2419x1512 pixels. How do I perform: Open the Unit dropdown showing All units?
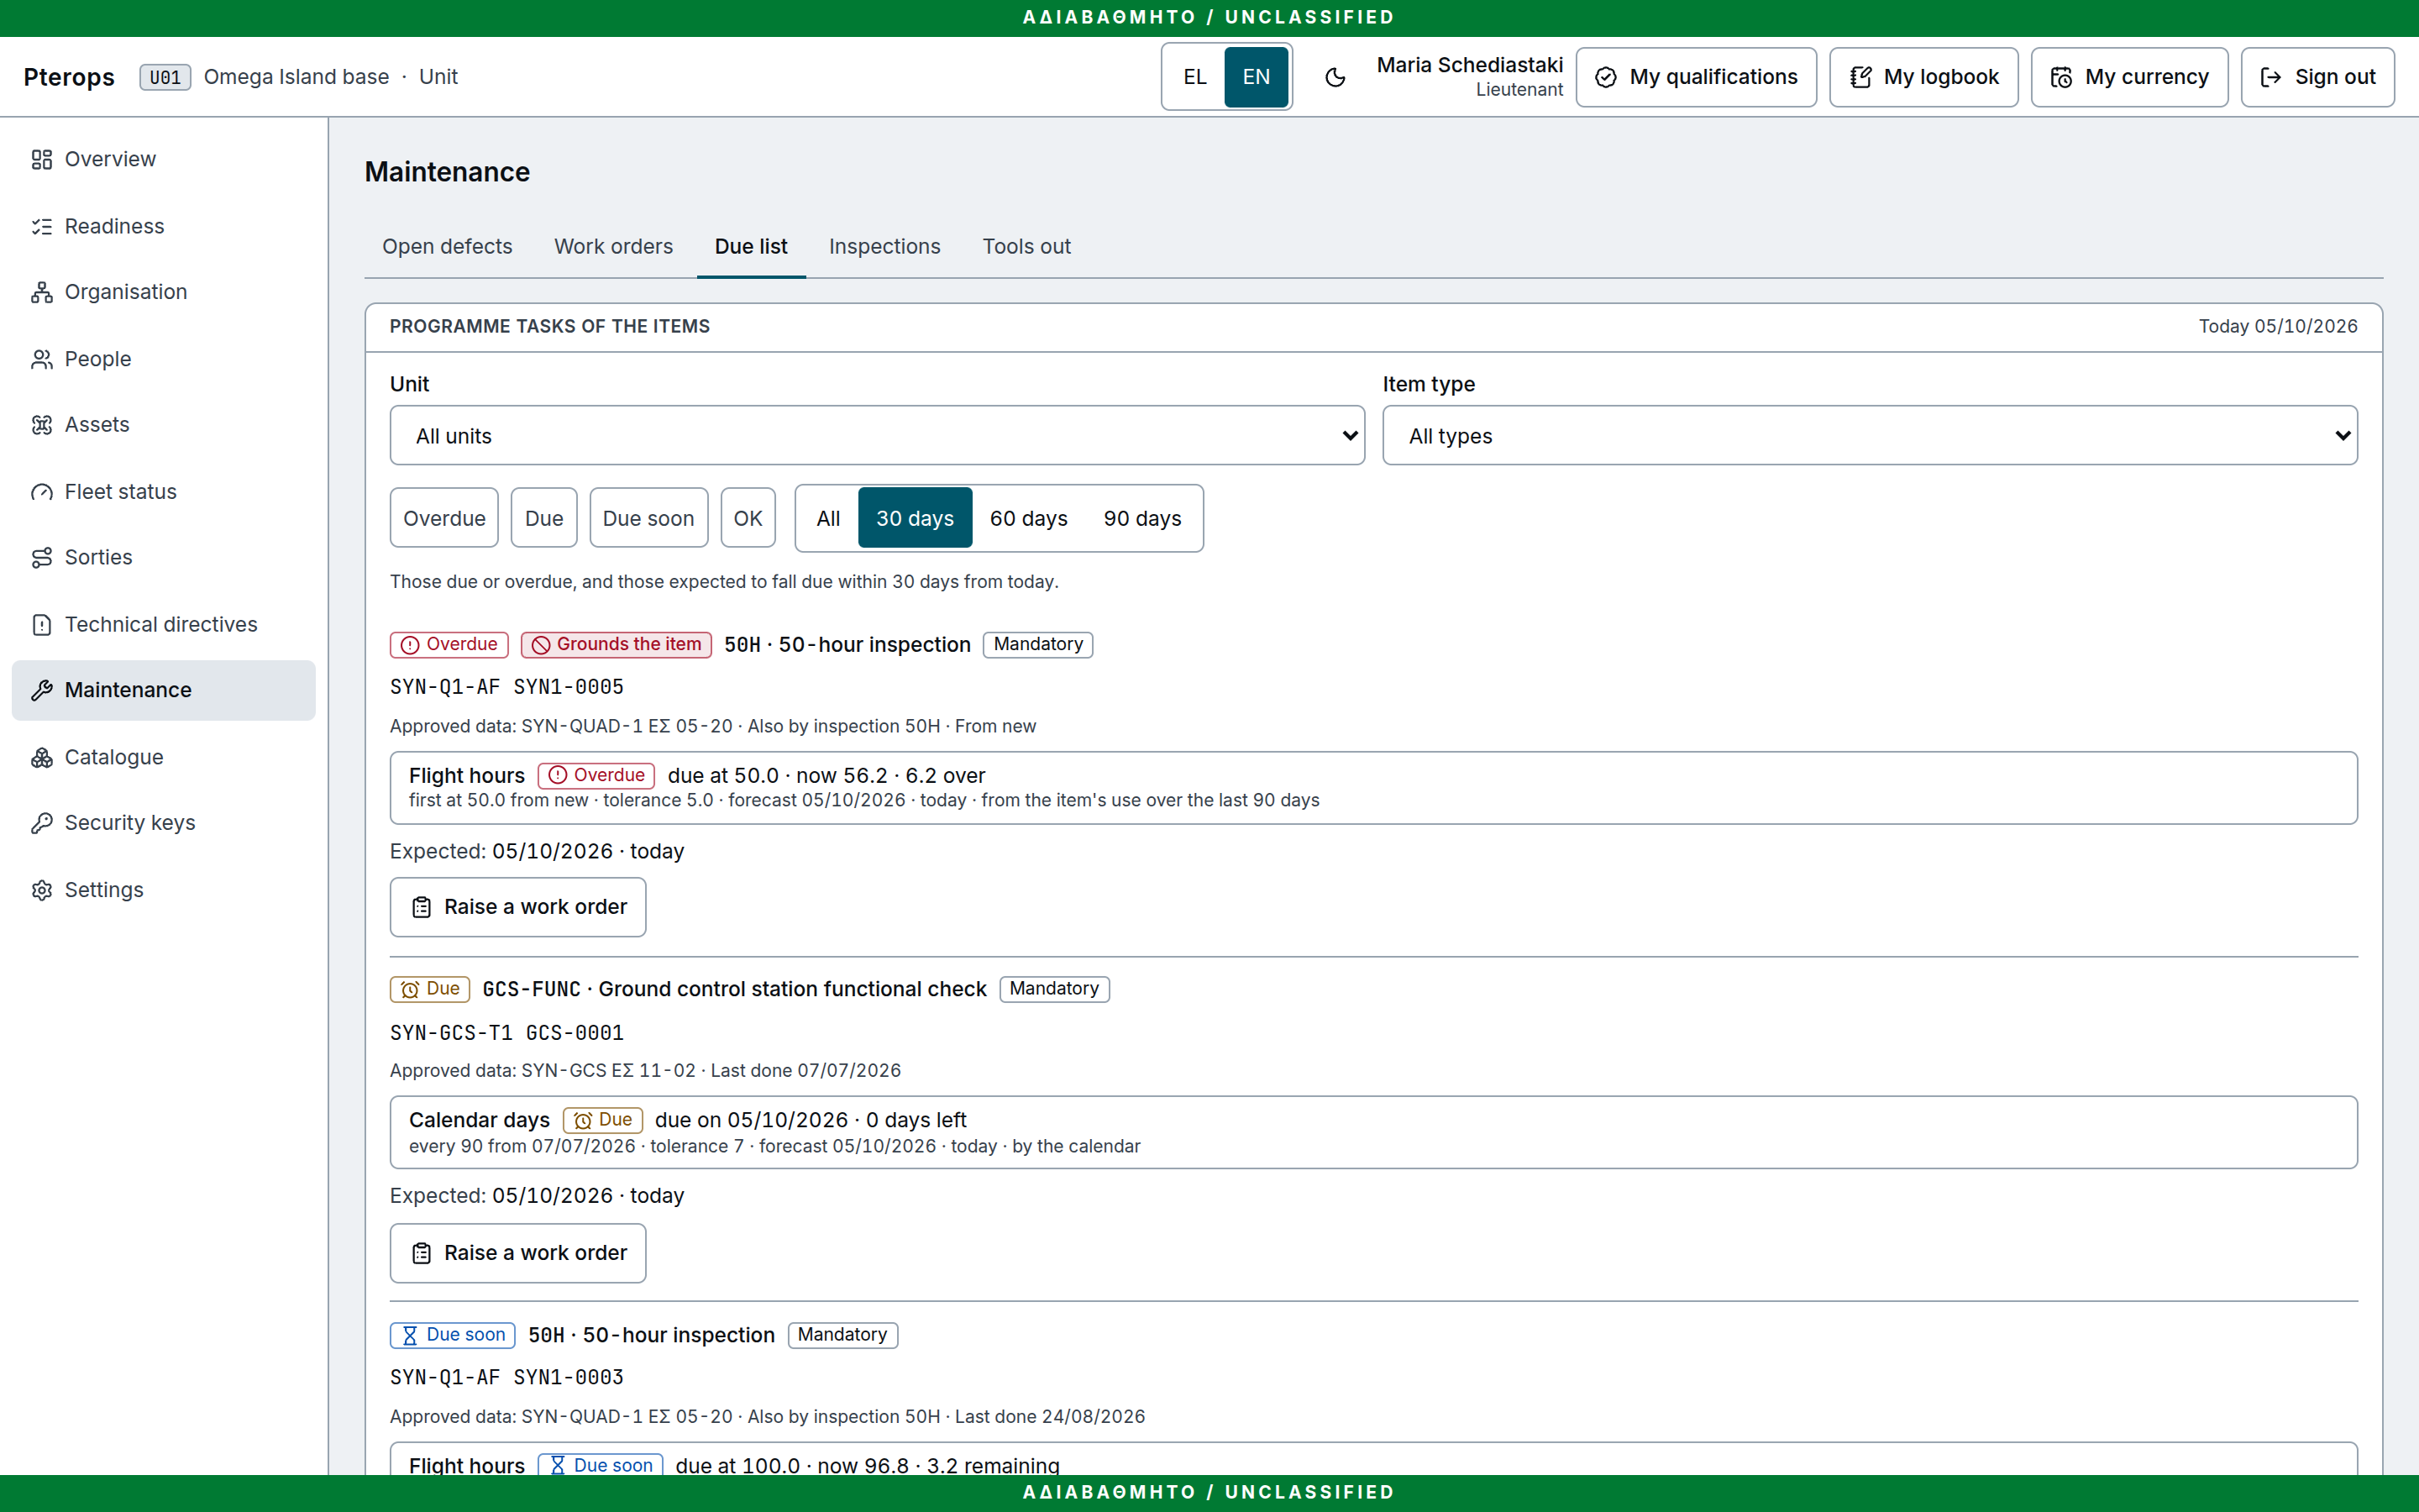point(877,435)
